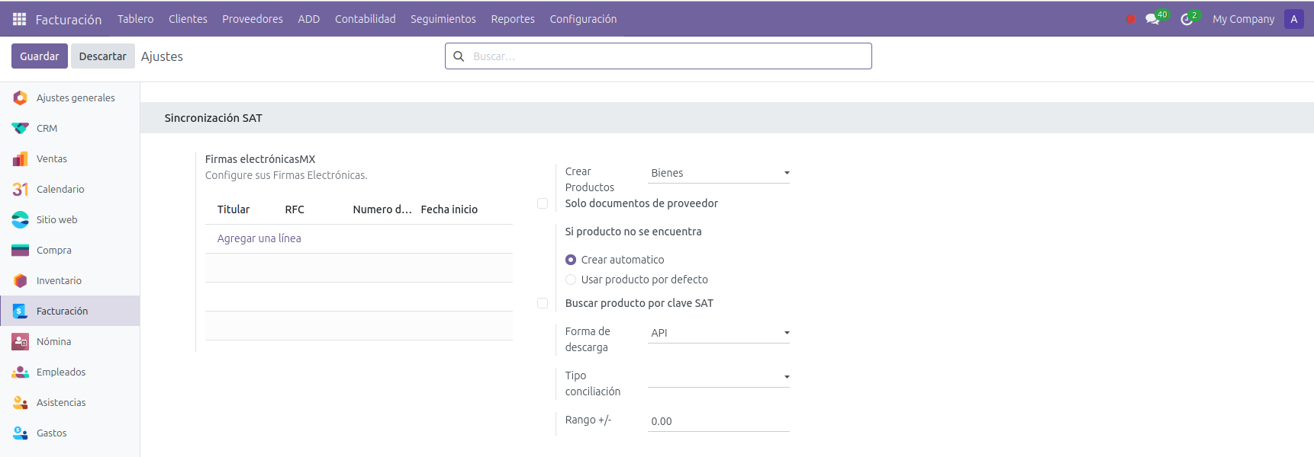Open the activities clock icon
The height and width of the screenshot is (457, 1314).
[x=1187, y=19]
